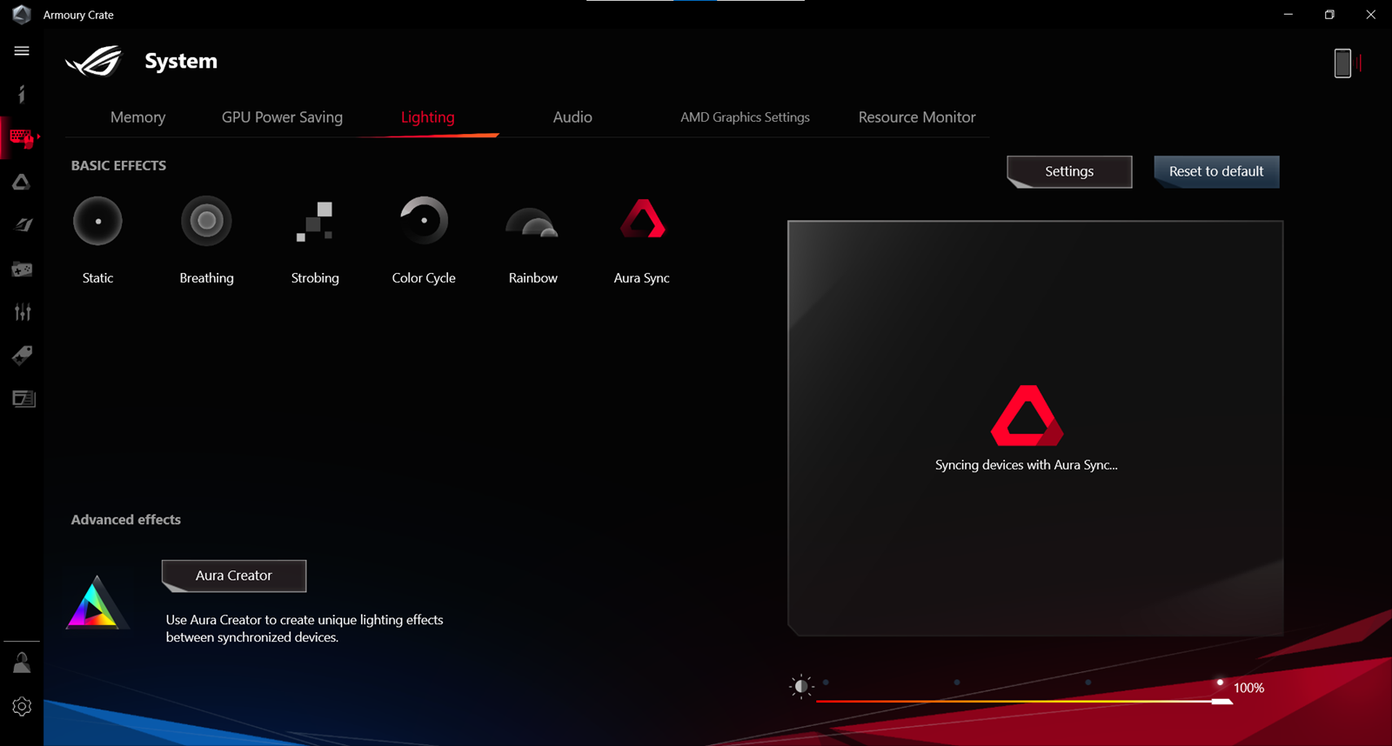Switch to the GPU Power Saving tab

pos(282,117)
